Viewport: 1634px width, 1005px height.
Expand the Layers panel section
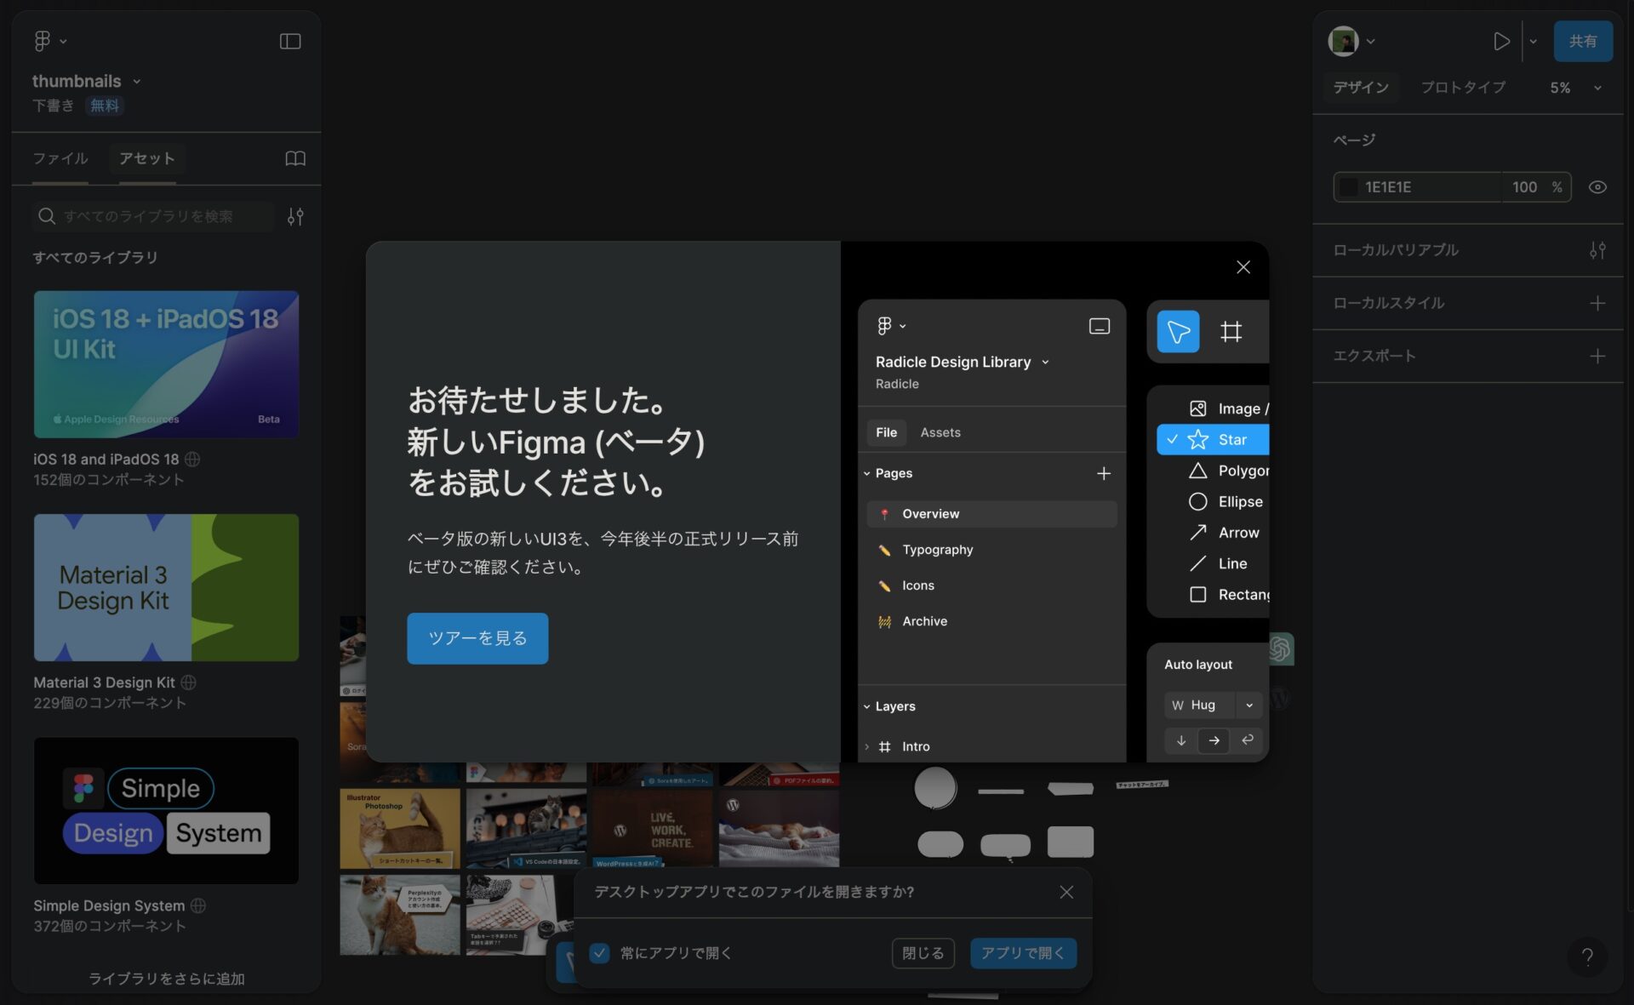(865, 706)
